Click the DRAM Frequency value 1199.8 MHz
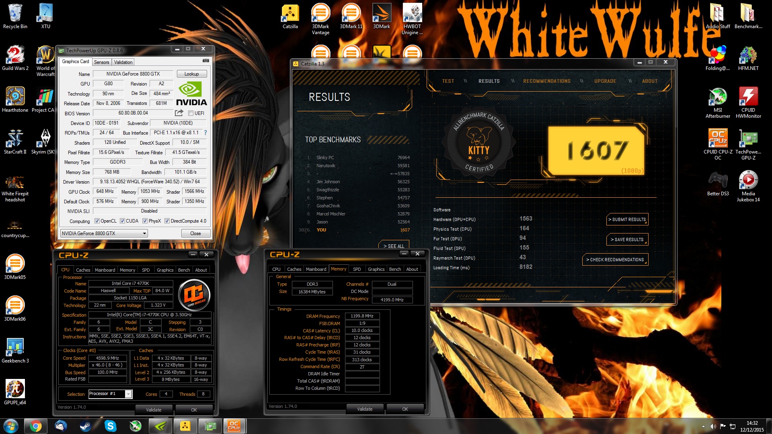 tap(362, 316)
